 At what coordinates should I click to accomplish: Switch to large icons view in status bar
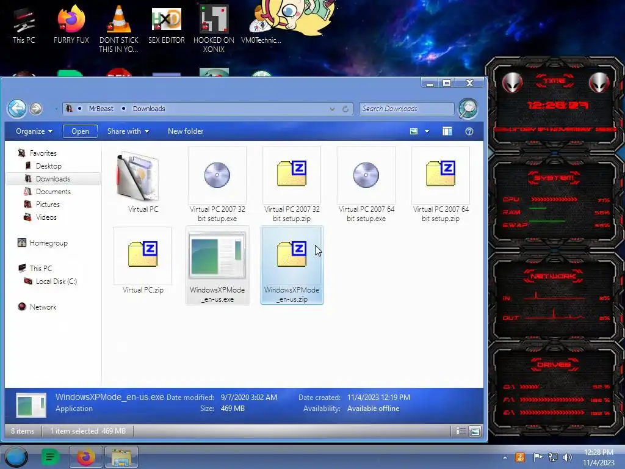click(475, 431)
